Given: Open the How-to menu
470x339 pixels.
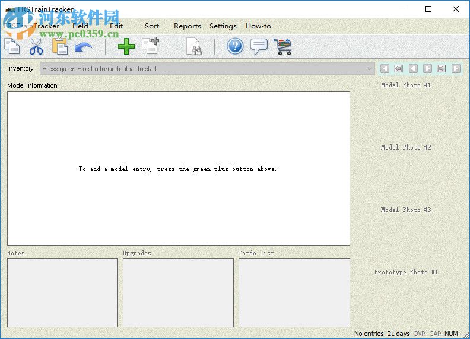Looking at the screenshot, I should coord(258,26).
